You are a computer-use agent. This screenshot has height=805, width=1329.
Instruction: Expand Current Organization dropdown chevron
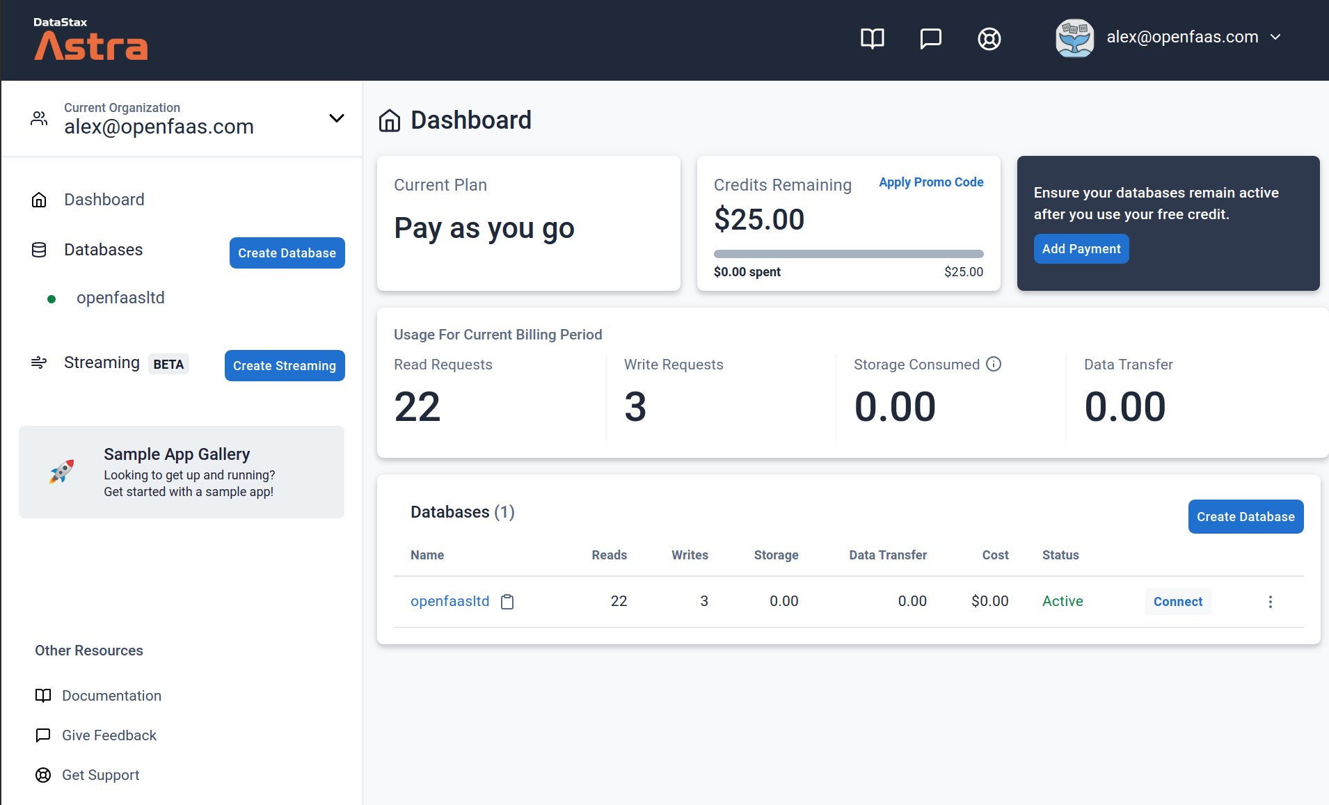(x=336, y=118)
